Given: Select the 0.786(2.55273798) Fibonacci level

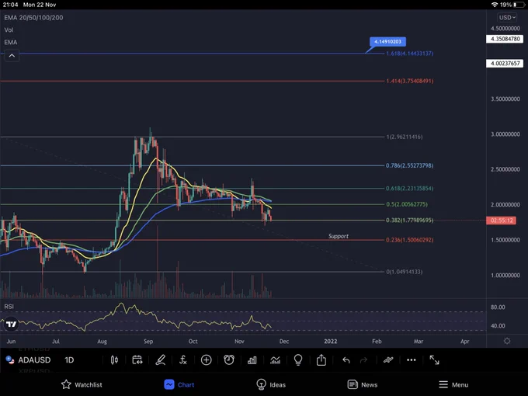Looking at the screenshot, I should (409, 165).
